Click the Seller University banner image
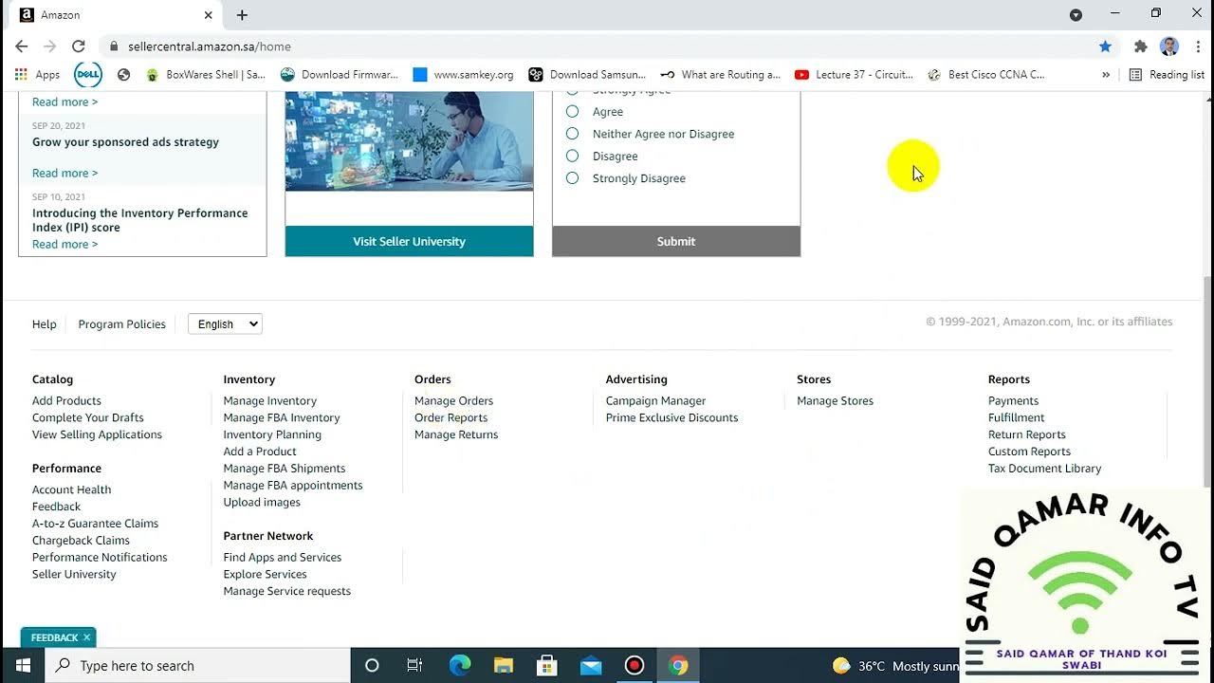This screenshot has height=683, width=1214. pos(410,140)
